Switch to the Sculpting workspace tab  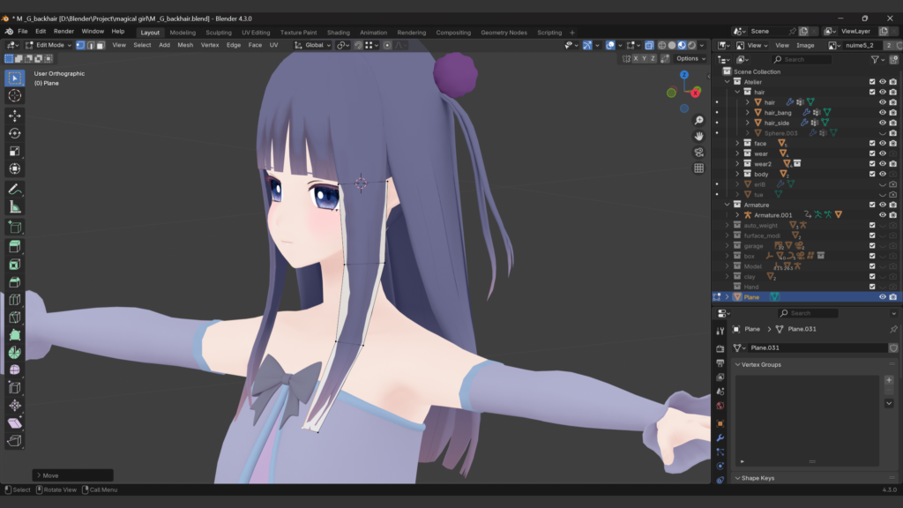219,33
